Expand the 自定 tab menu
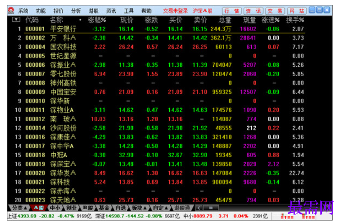This screenshot has width=343, height=223. pyautogui.click(x=160, y=208)
